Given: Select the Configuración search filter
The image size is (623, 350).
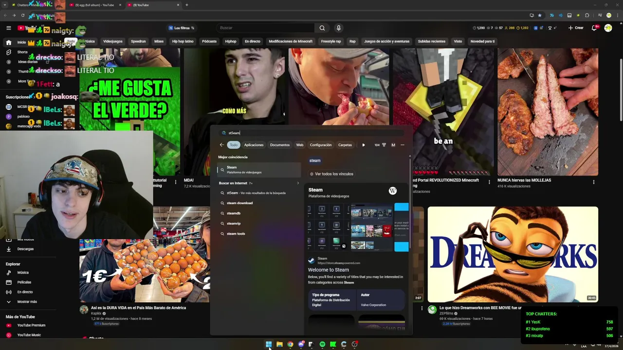Looking at the screenshot, I should [321, 145].
